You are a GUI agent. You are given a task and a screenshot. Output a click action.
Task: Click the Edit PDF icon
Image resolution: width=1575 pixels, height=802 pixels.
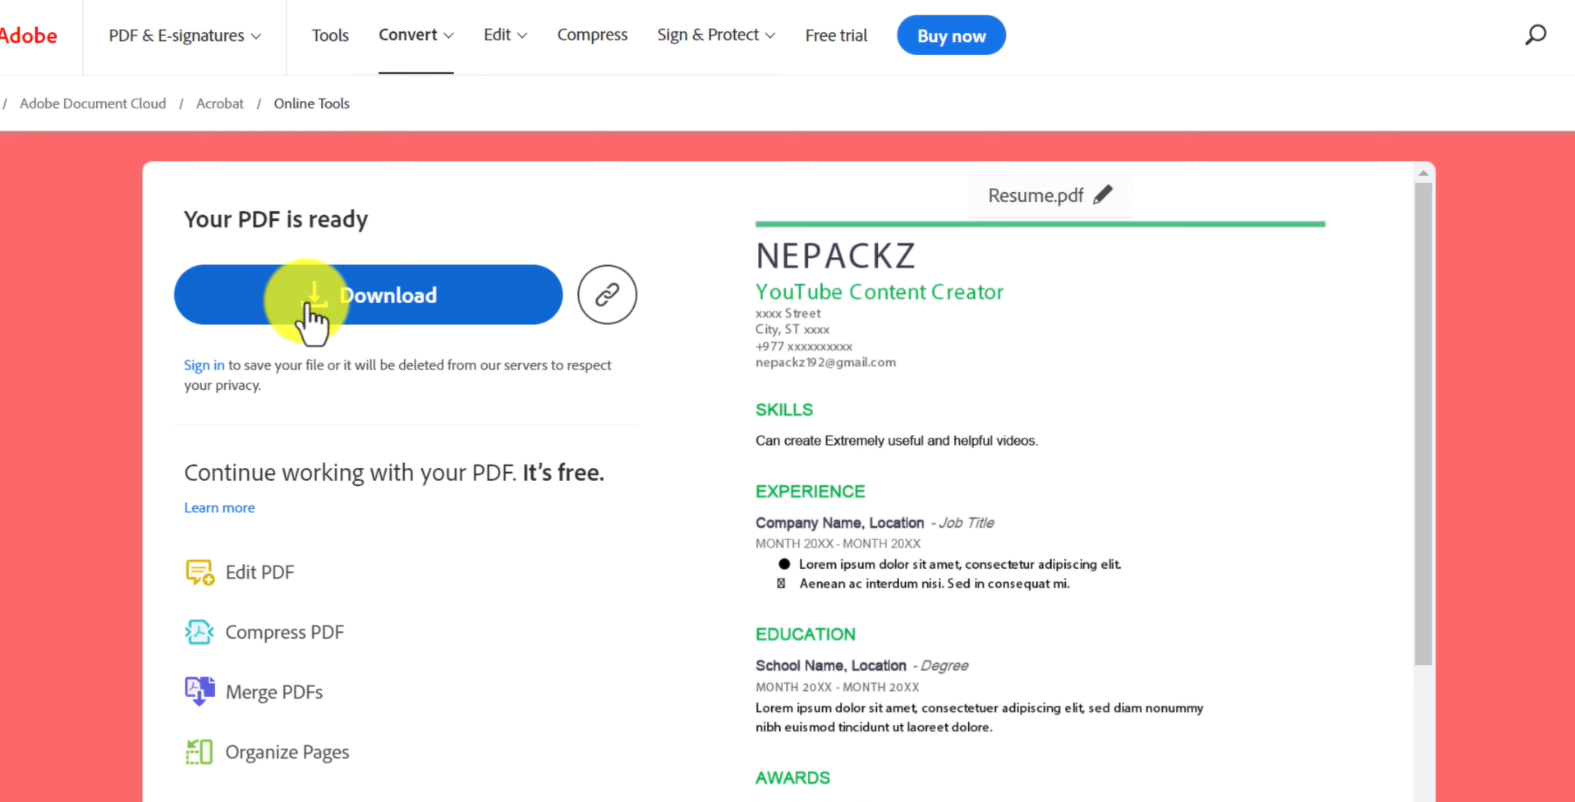coord(200,571)
